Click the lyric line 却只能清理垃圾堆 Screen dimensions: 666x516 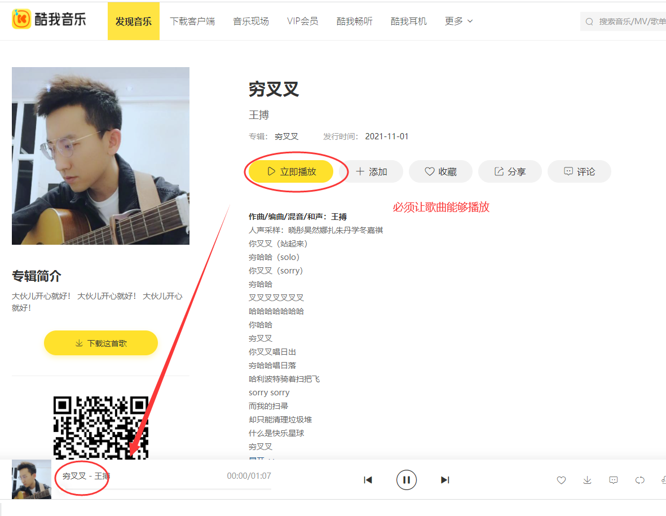[x=280, y=420]
